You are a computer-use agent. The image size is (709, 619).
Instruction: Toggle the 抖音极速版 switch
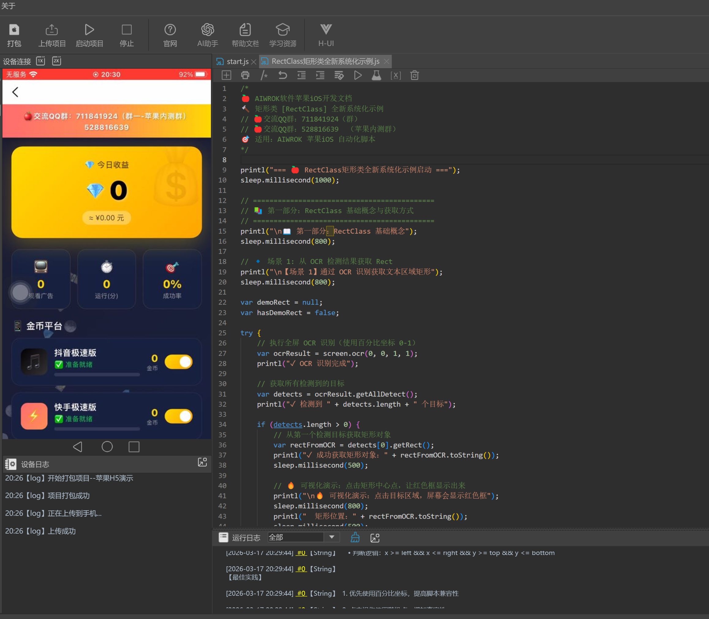[x=179, y=362]
